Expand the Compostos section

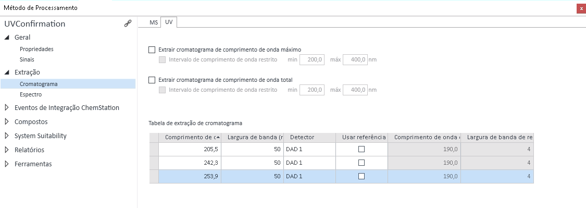click(x=6, y=121)
